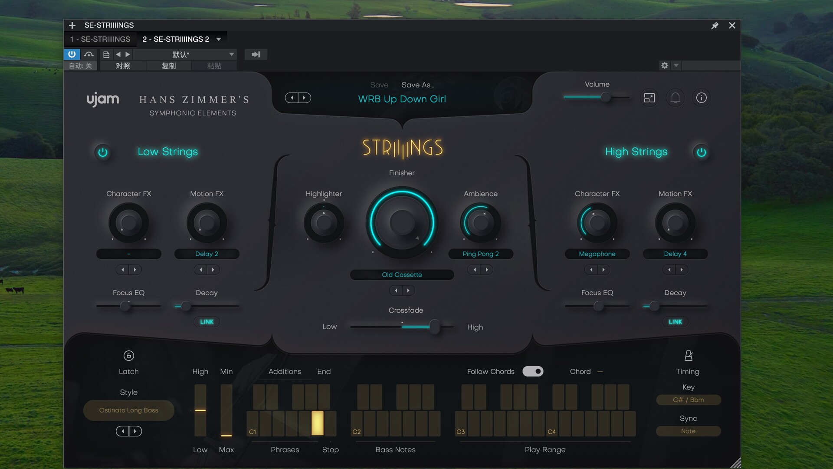Screen dimensions: 833x469
Task: Open the gear settings icon
Action: click(x=665, y=66)
